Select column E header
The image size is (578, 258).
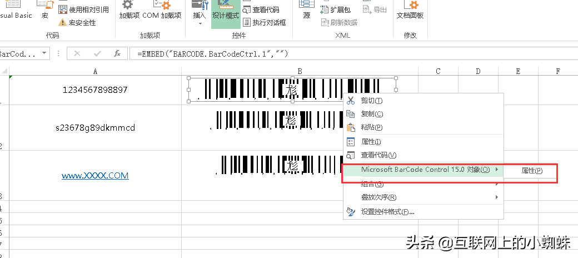coord(518,71)
